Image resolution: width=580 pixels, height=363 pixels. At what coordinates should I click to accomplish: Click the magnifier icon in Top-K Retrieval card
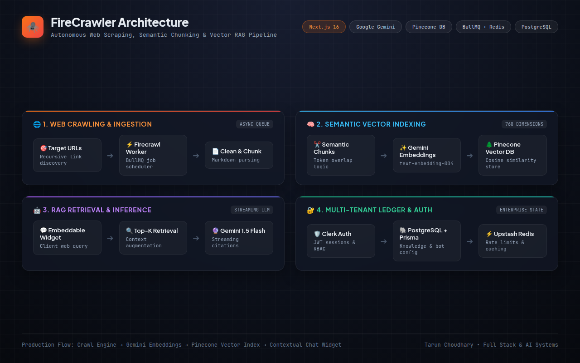(129, 231)
